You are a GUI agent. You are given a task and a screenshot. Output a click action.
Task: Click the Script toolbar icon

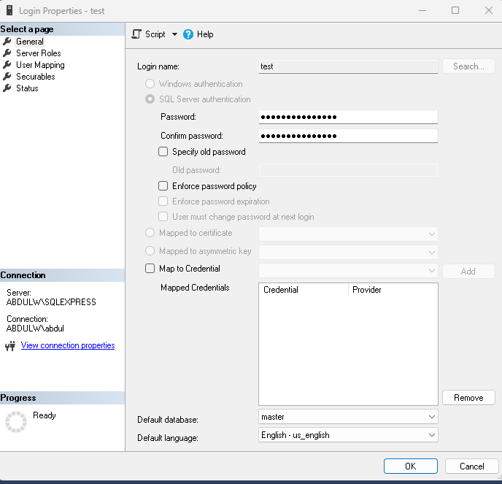(136, 34)
